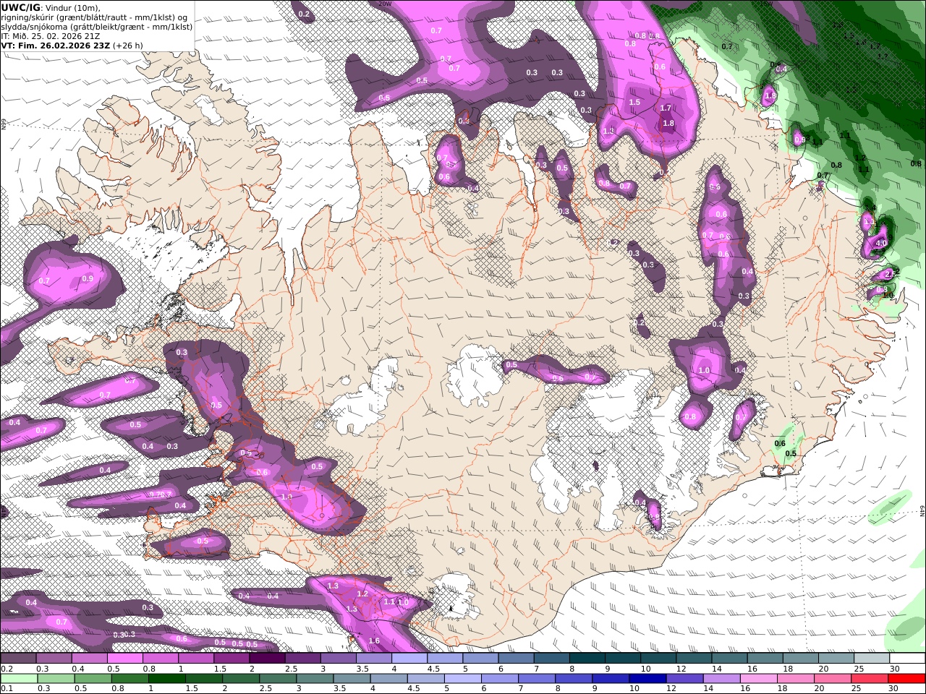Click the "30" label on the upper scale
The image size is (926, 694).
point(895,669)
